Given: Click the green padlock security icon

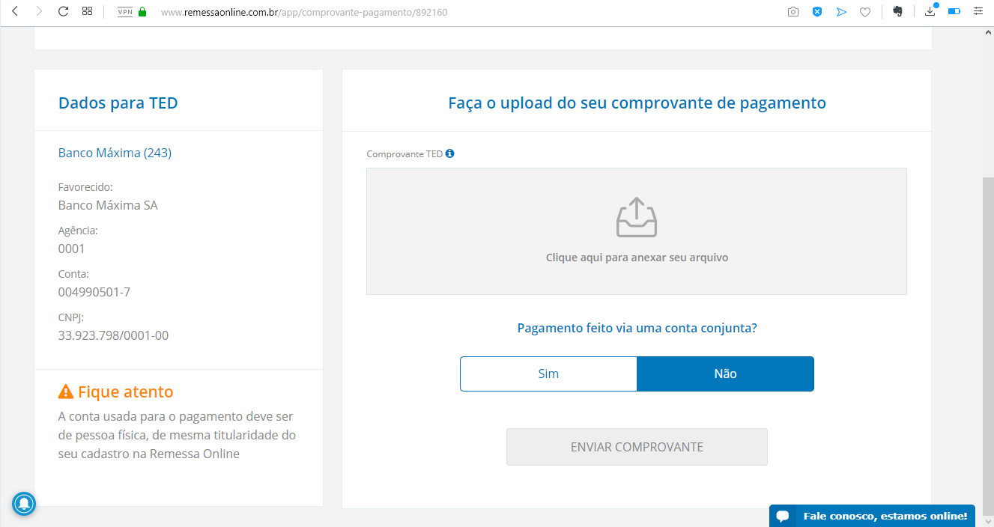Looking at the screenshot, I should [x=142, y=12].
